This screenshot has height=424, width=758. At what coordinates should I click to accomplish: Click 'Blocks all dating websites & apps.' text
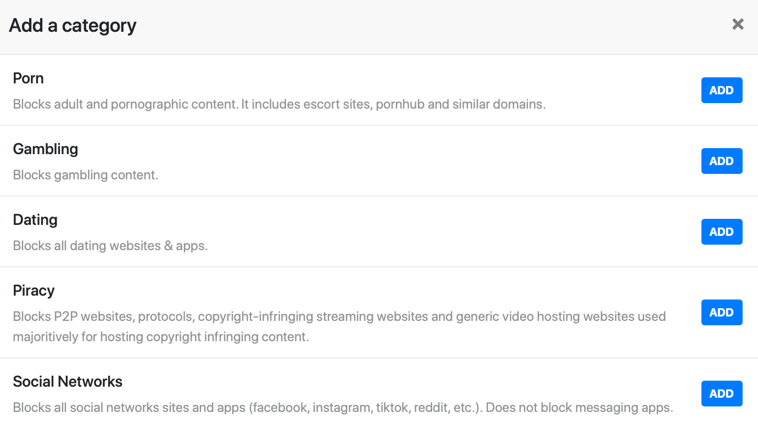click(x=110, y=246)
